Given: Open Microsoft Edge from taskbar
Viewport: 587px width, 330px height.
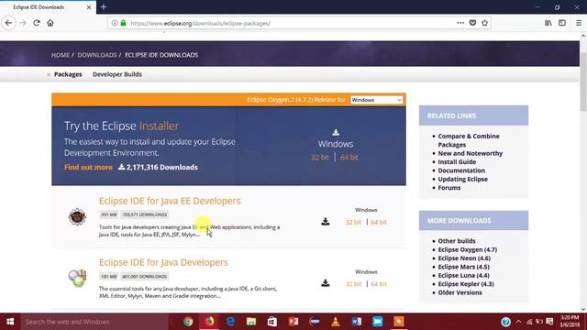Looking at the screenshot, I should [x=230, y=322].
